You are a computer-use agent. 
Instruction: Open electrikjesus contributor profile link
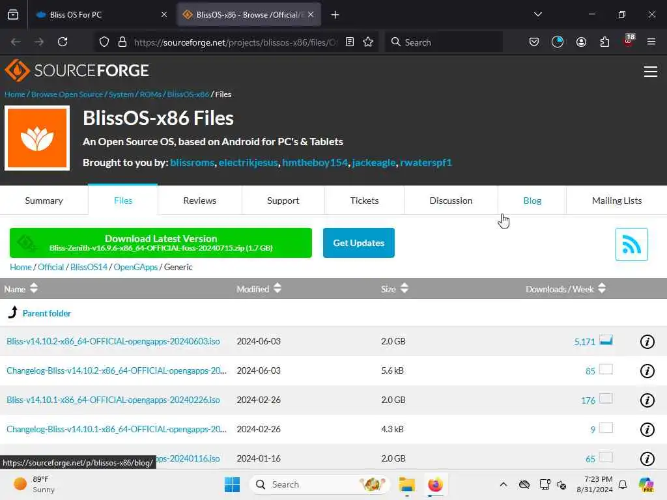pos(248,162)
